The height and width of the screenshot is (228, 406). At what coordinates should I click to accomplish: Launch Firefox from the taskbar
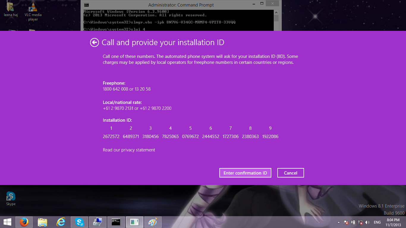tap(24, 222)
